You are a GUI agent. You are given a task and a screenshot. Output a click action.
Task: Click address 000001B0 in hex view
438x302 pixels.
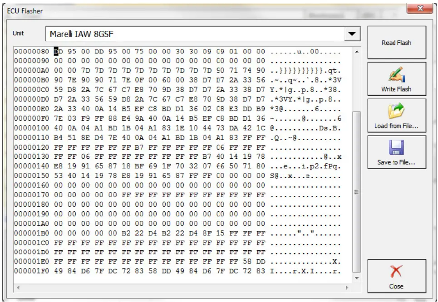click(x=32, y=233)
